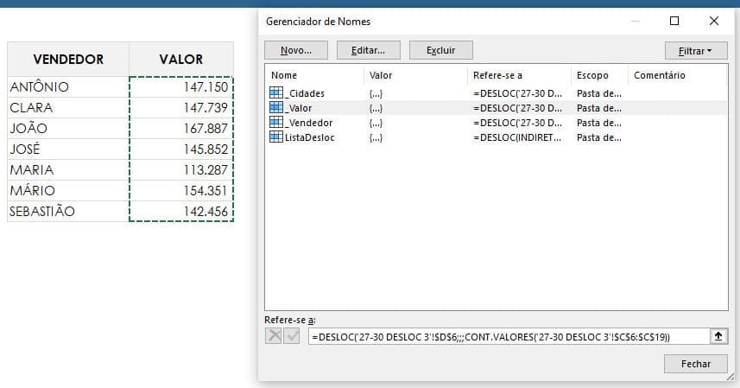Close the dialog with Fechar button
Viewport: 740px width, 388px height.
696,364
